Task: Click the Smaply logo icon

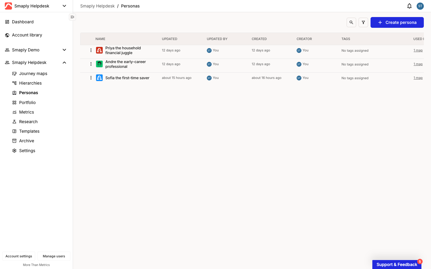Action: click(x=8, y=6)
